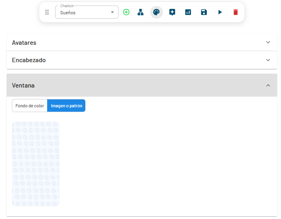Delete the chatbot with red trash icon
The width and height of the screenshot is (281, 219).
(x=236, y=12)
